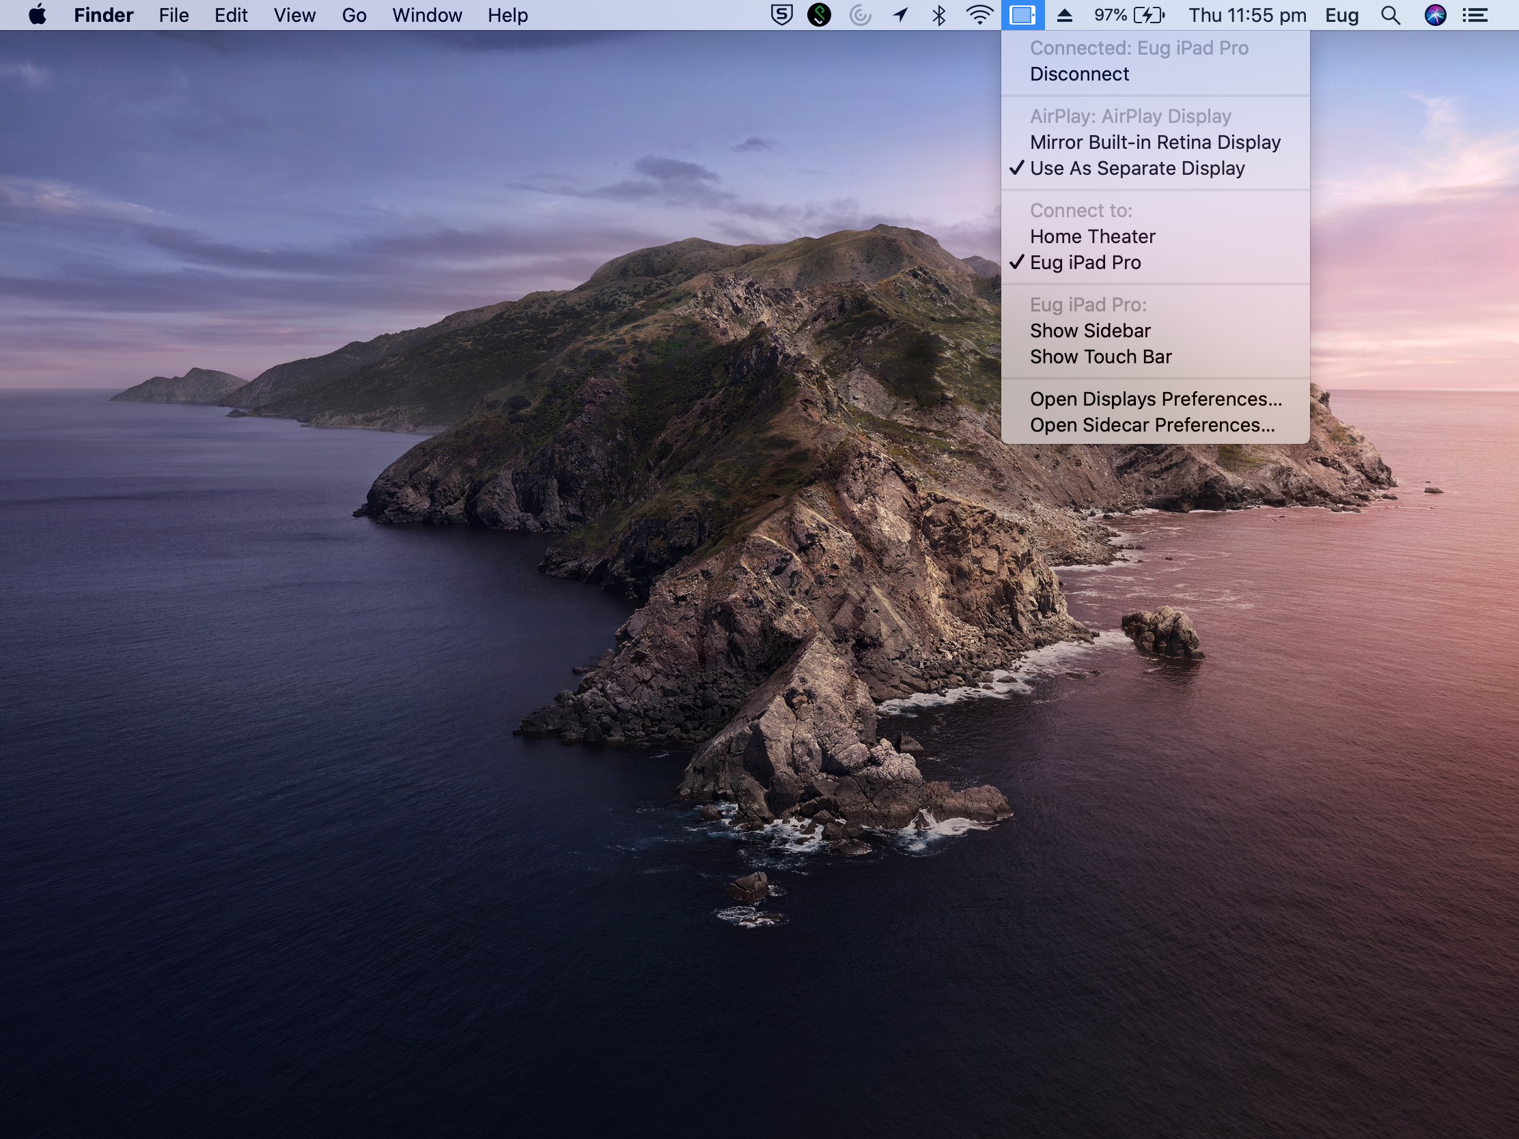Open the File menu
Image resolution: width=1519 pixels, height=1139 pixels.
click(173, 15)
